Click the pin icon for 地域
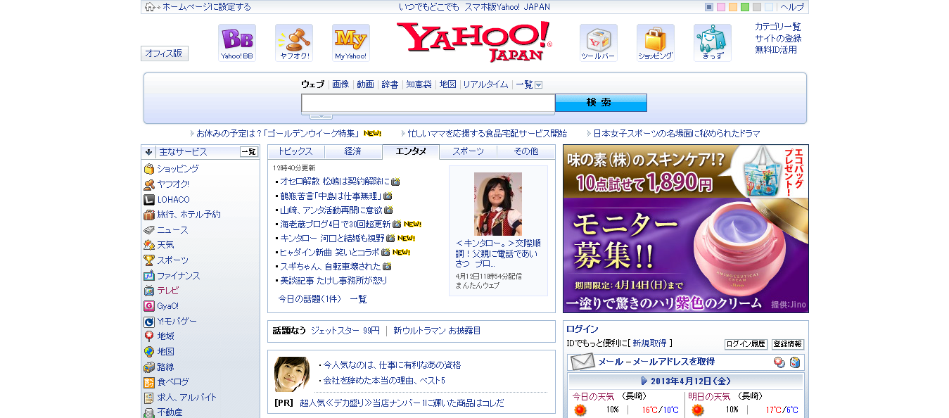The height and width of the screenshot is (418, 949). (149, 336)
